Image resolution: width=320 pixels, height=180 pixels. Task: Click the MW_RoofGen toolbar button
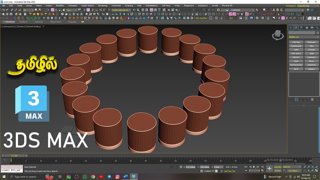tap(201, 18)
